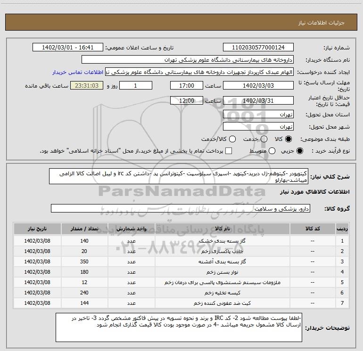
Task: Click quantity cell 144
Action: tap(84, 303)
